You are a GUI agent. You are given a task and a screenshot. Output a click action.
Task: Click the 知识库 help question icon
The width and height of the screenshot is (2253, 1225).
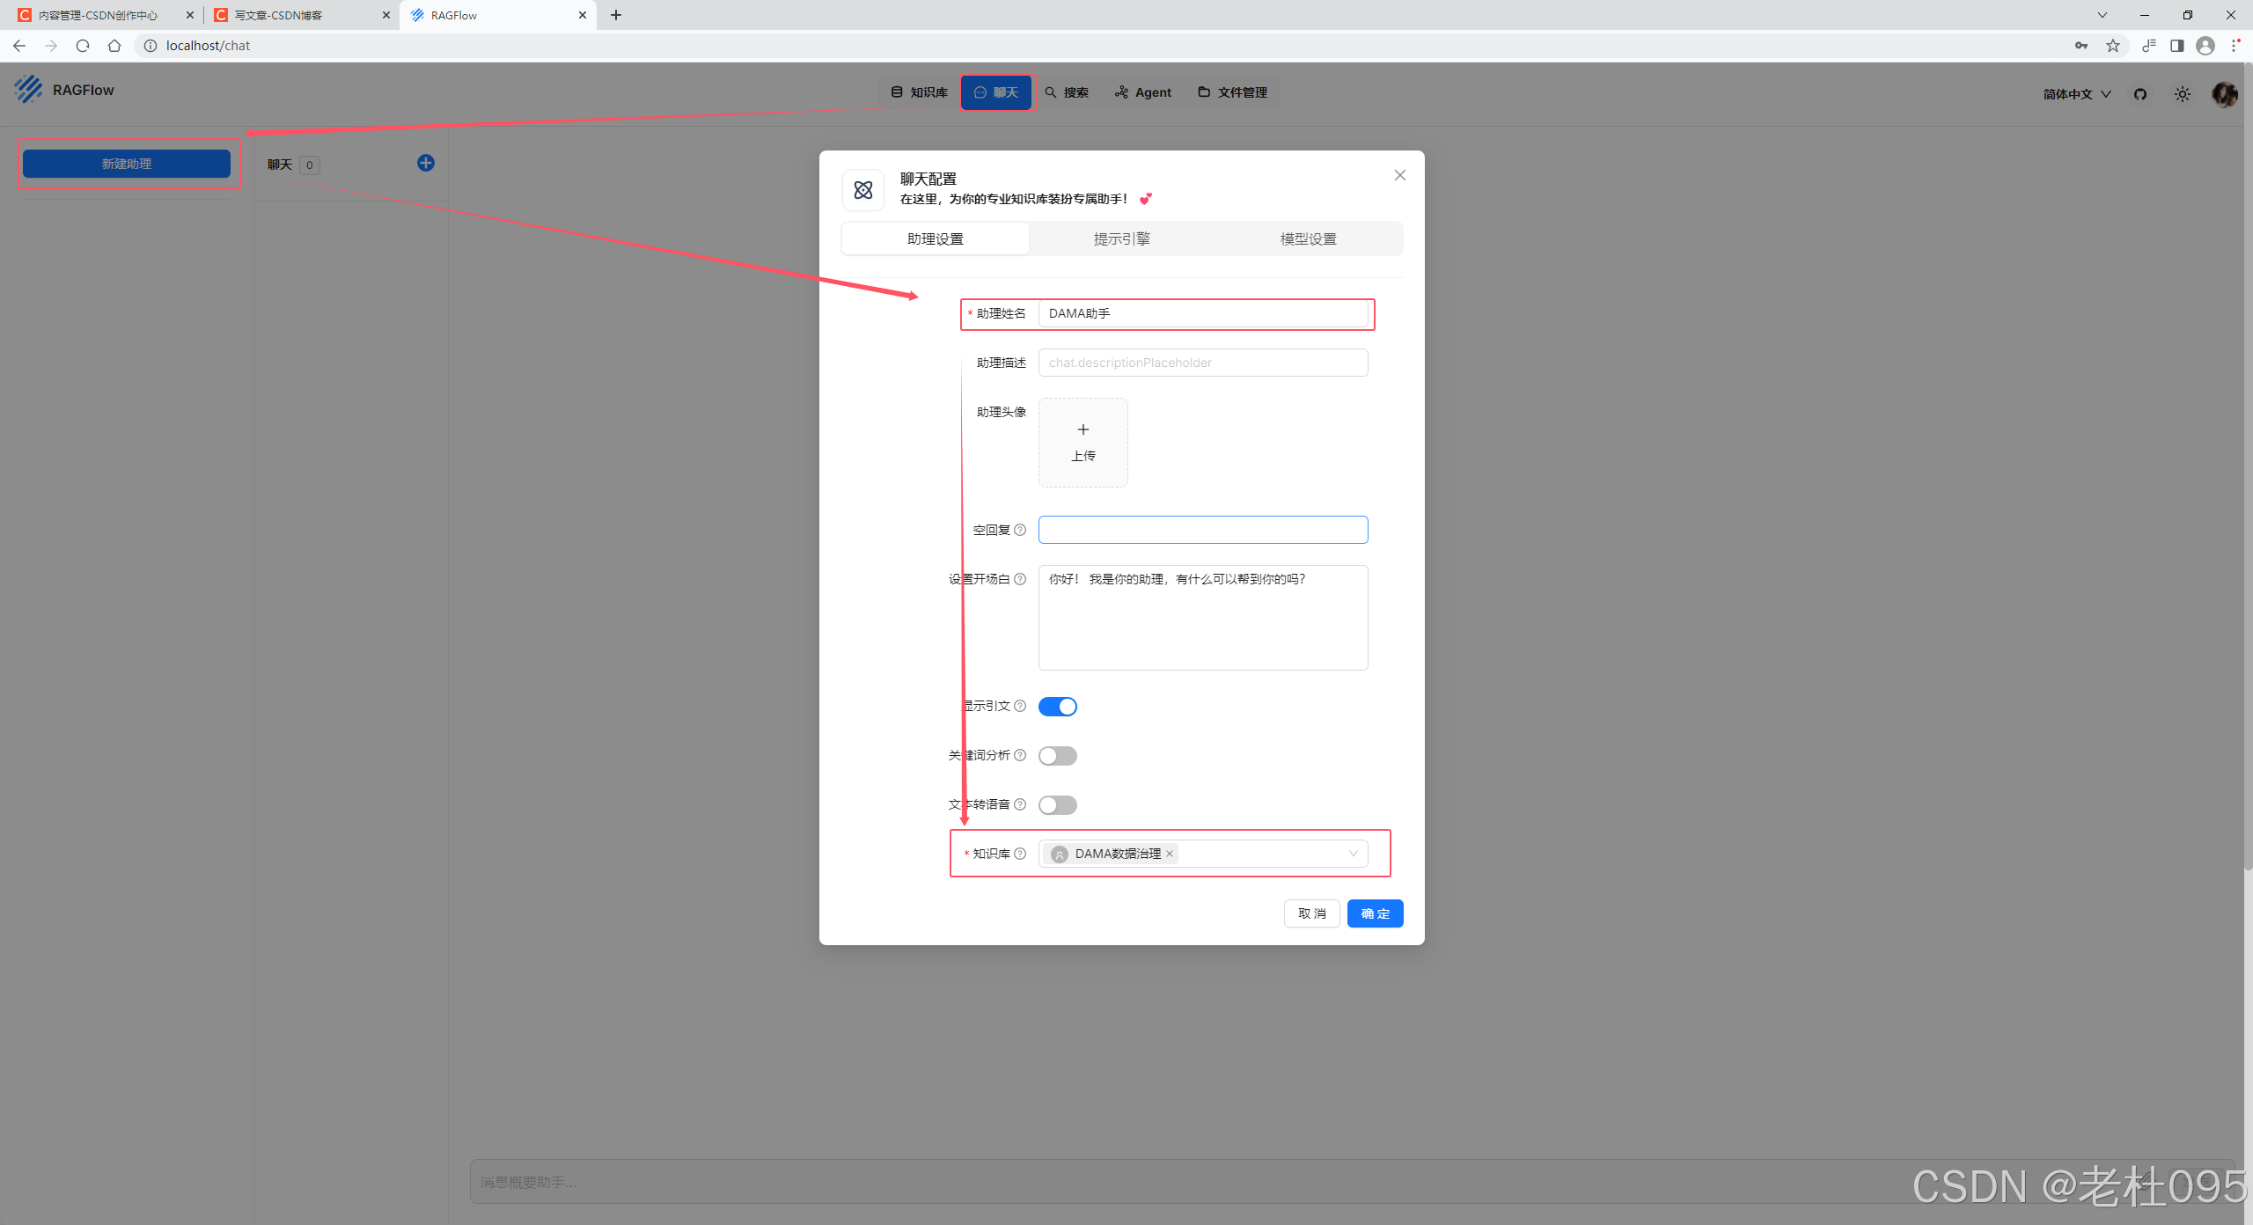tap(1020, 854)
